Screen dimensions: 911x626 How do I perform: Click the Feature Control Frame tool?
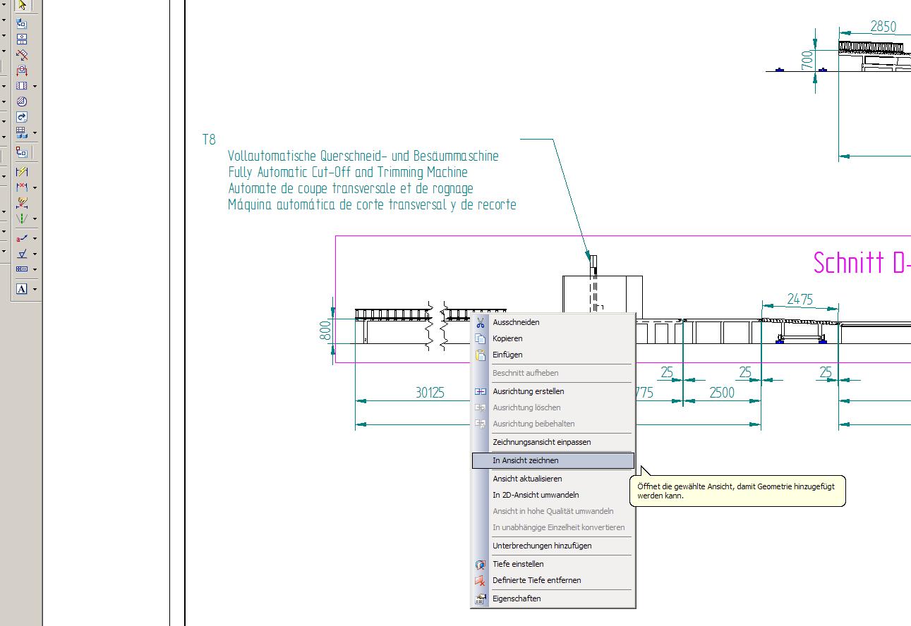point(22,269)
